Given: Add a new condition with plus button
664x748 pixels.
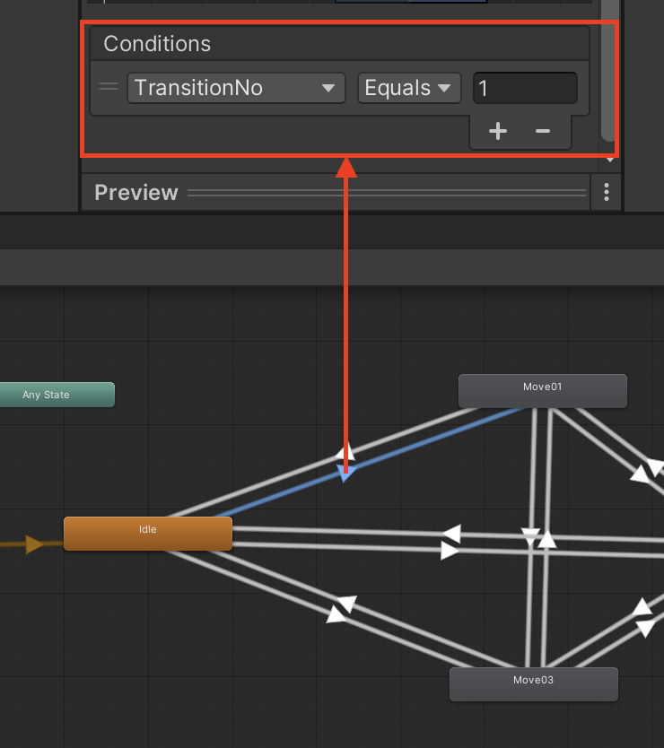Looking at the screenshot, I should tap(497, 131).
